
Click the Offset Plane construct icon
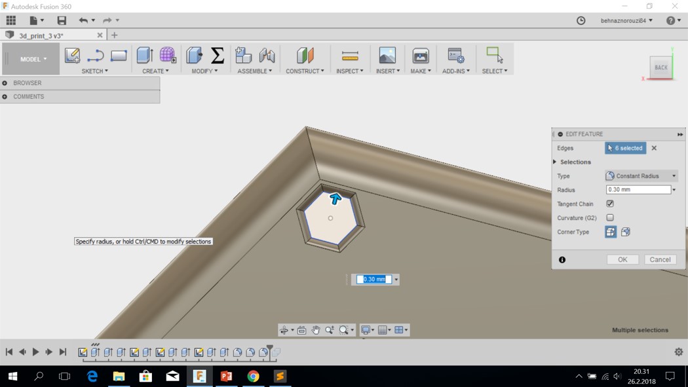pyautogui.click(x=305, y=56)
